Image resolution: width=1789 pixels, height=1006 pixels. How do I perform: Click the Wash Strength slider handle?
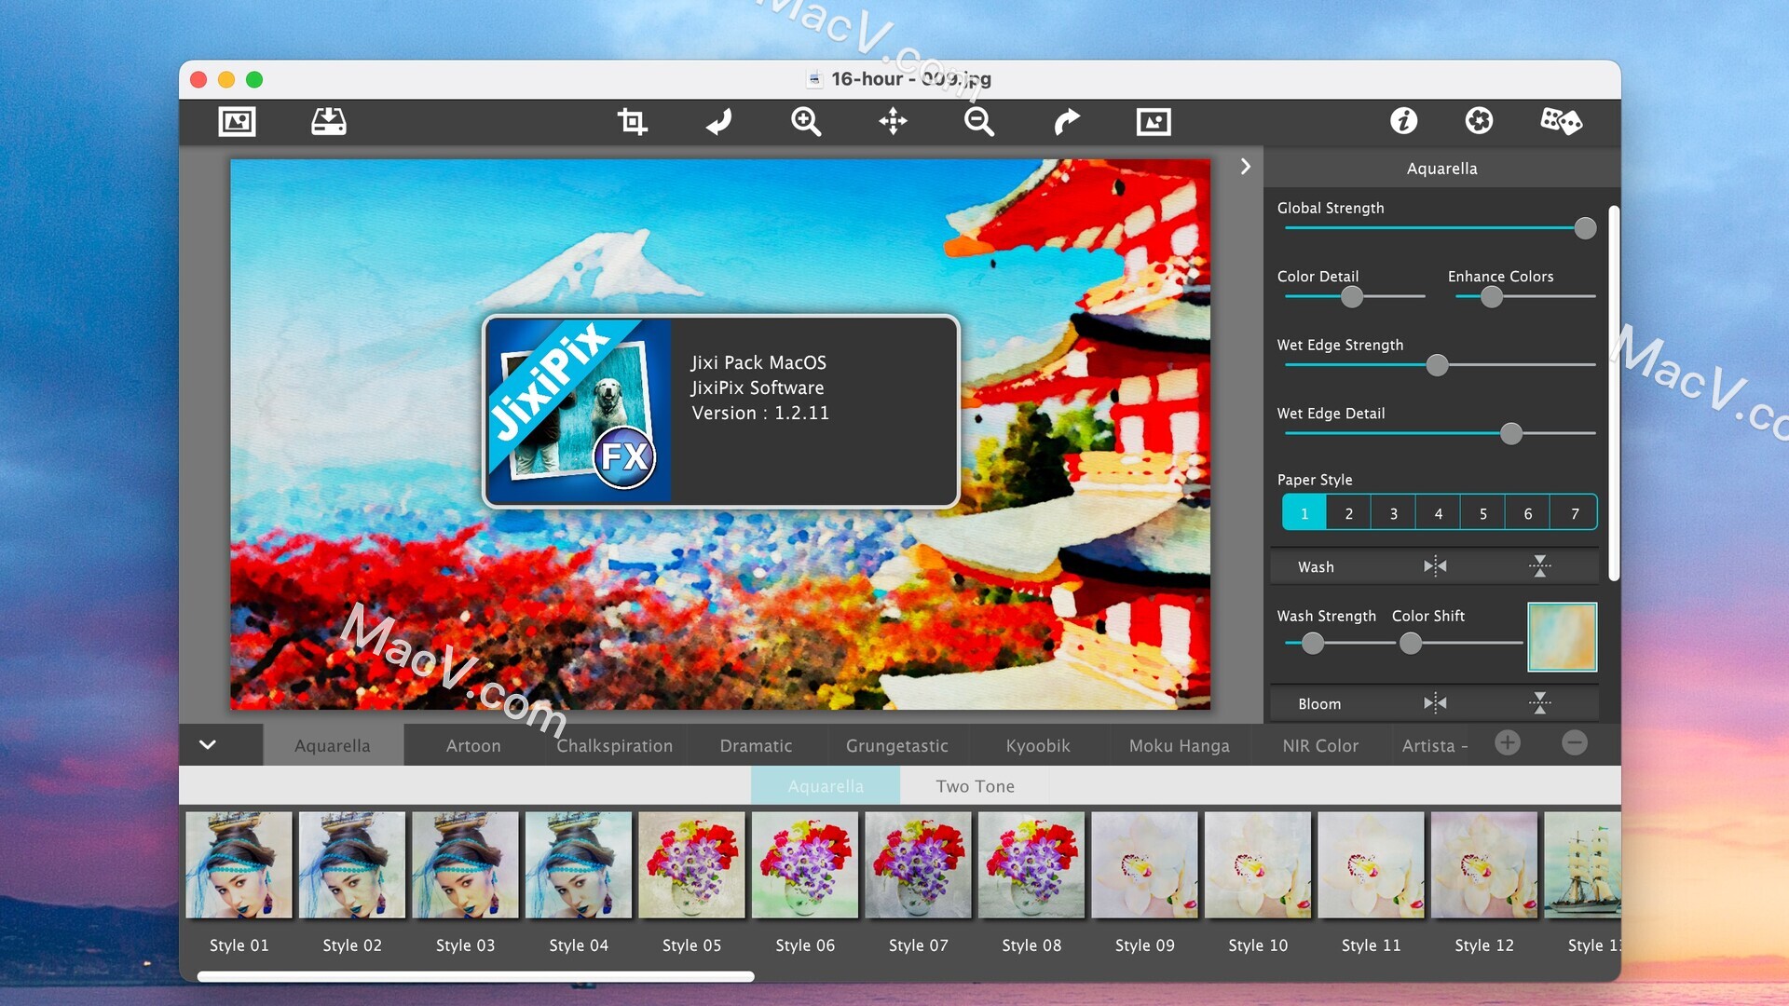pyautogui.click(x=1313, y=643)
